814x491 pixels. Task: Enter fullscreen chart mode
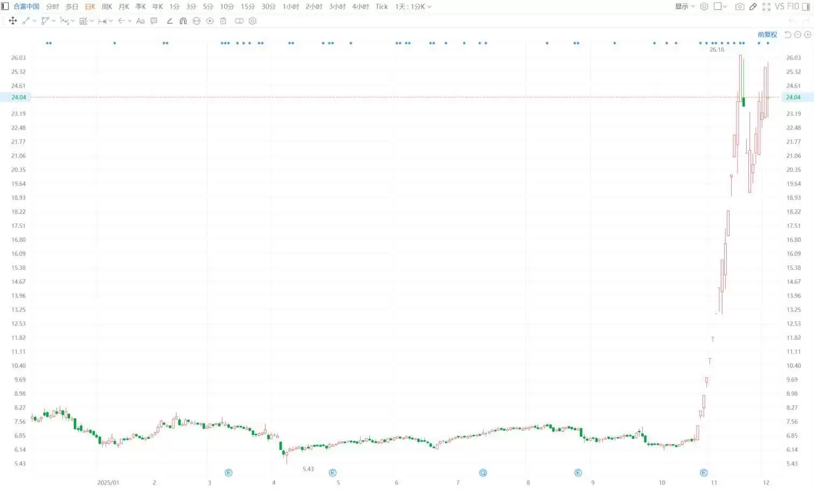(766, 6)
